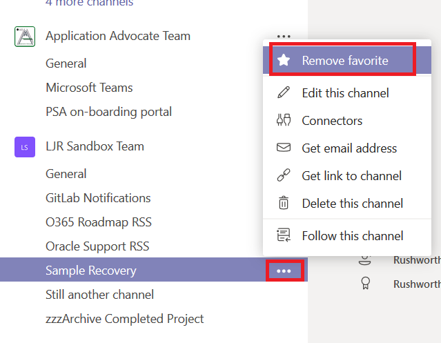Open the Still another channel entry
This screenshot has width=441, height=343.
point(99,295)
